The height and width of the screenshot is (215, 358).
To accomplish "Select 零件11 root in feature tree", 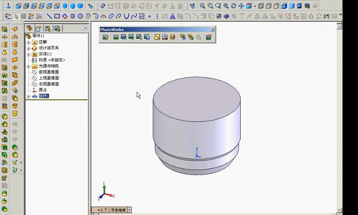I will [38, 36].
